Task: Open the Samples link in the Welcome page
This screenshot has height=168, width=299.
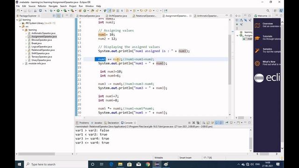Action: (x=267, y=49)
